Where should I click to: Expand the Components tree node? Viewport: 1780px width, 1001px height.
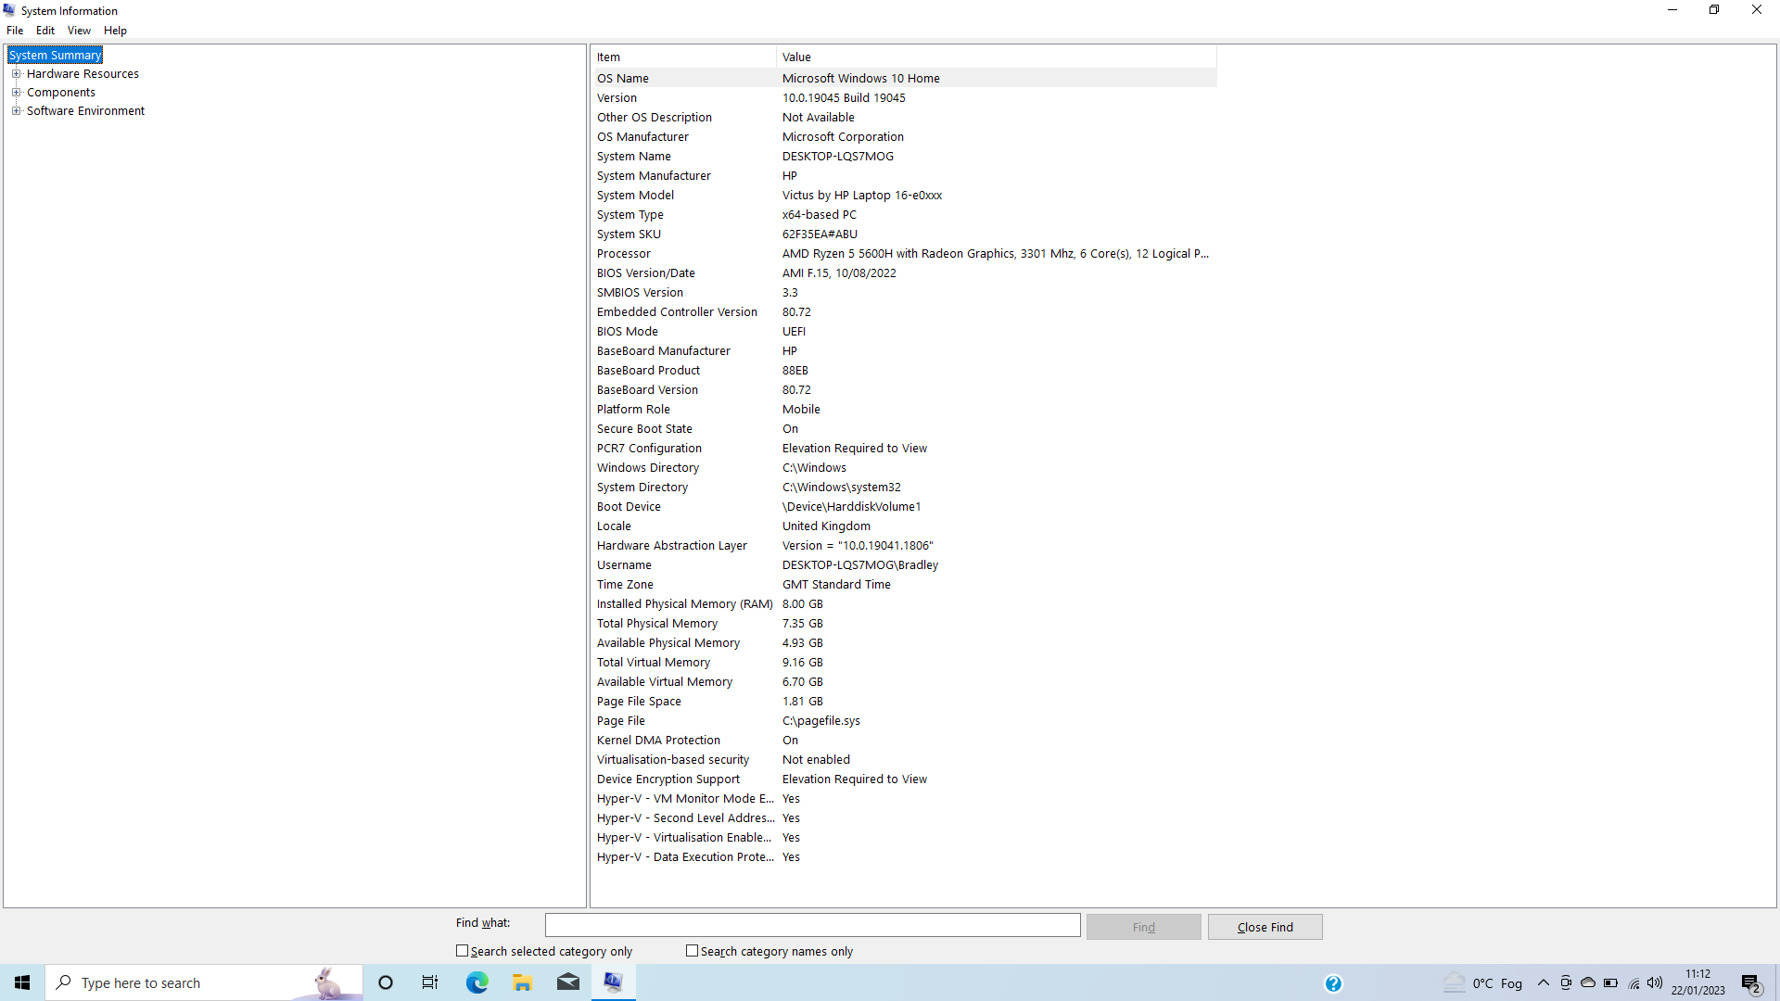[x=17, y=92]
